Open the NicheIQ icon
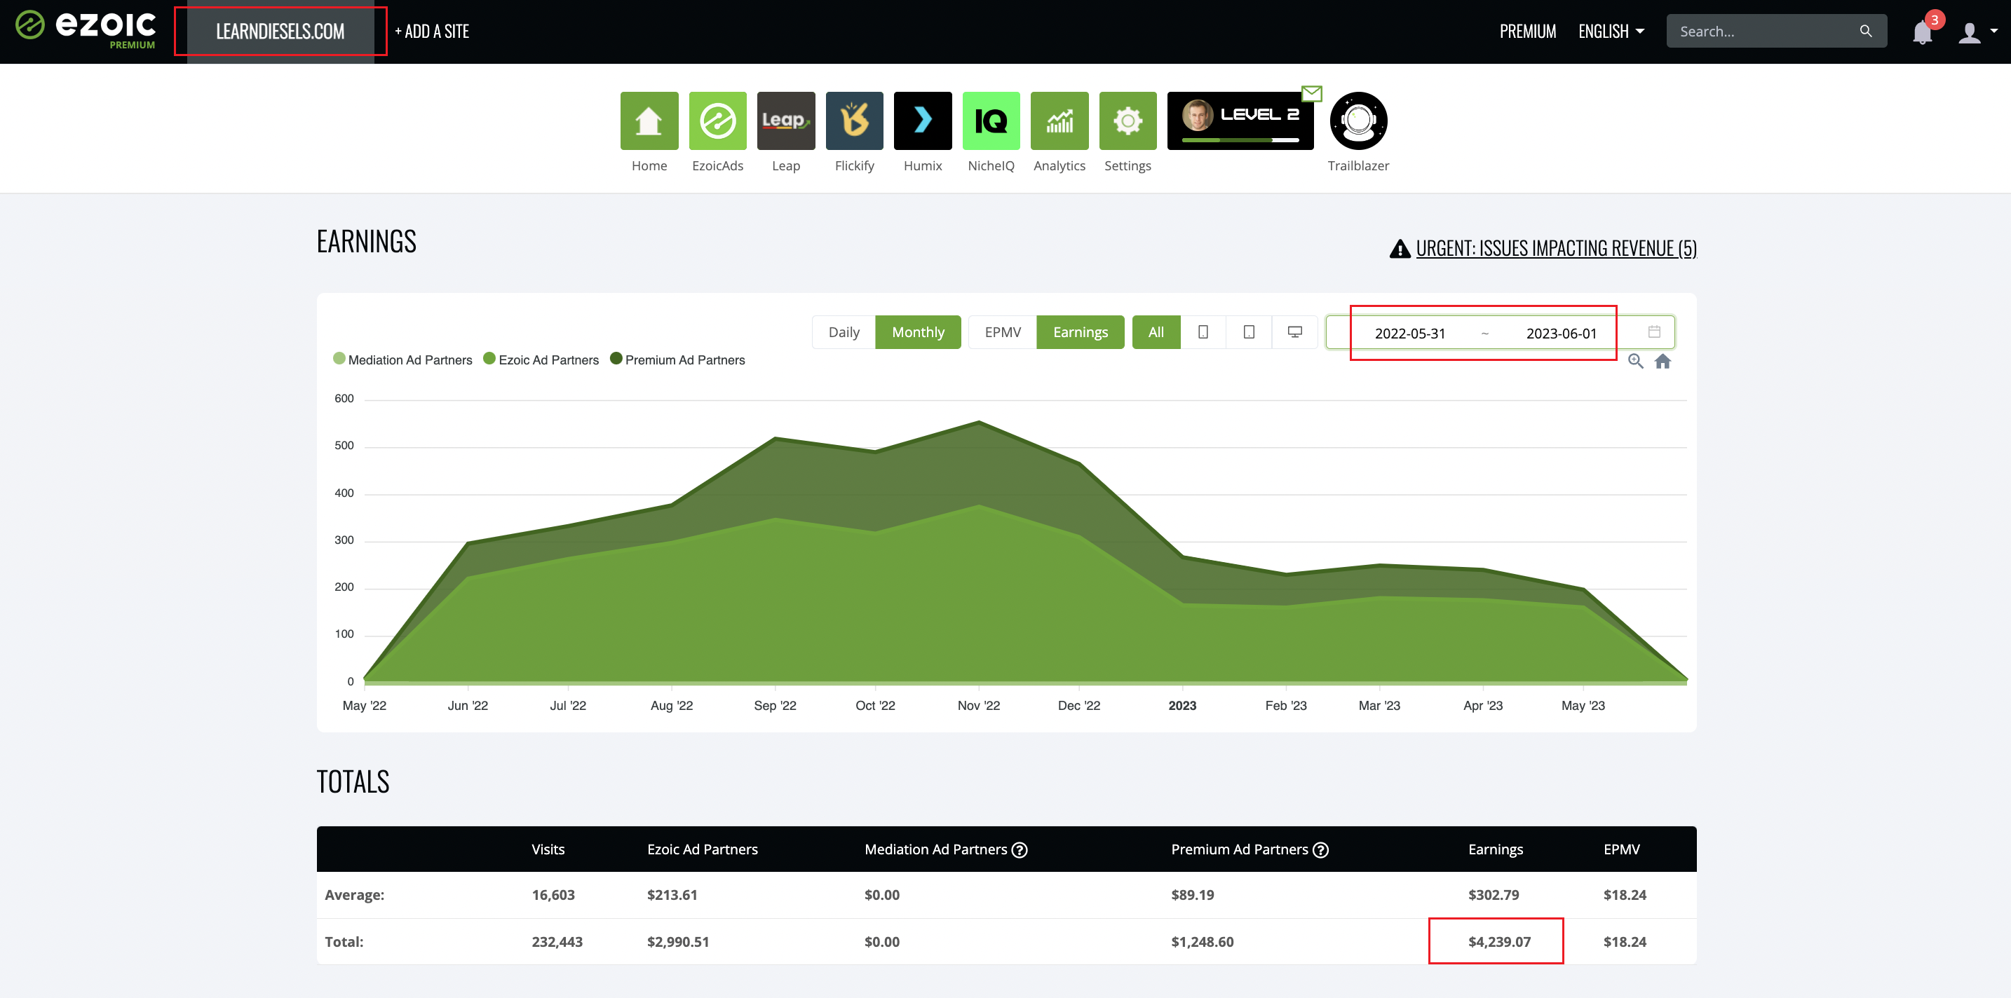 tap(991, 121)
